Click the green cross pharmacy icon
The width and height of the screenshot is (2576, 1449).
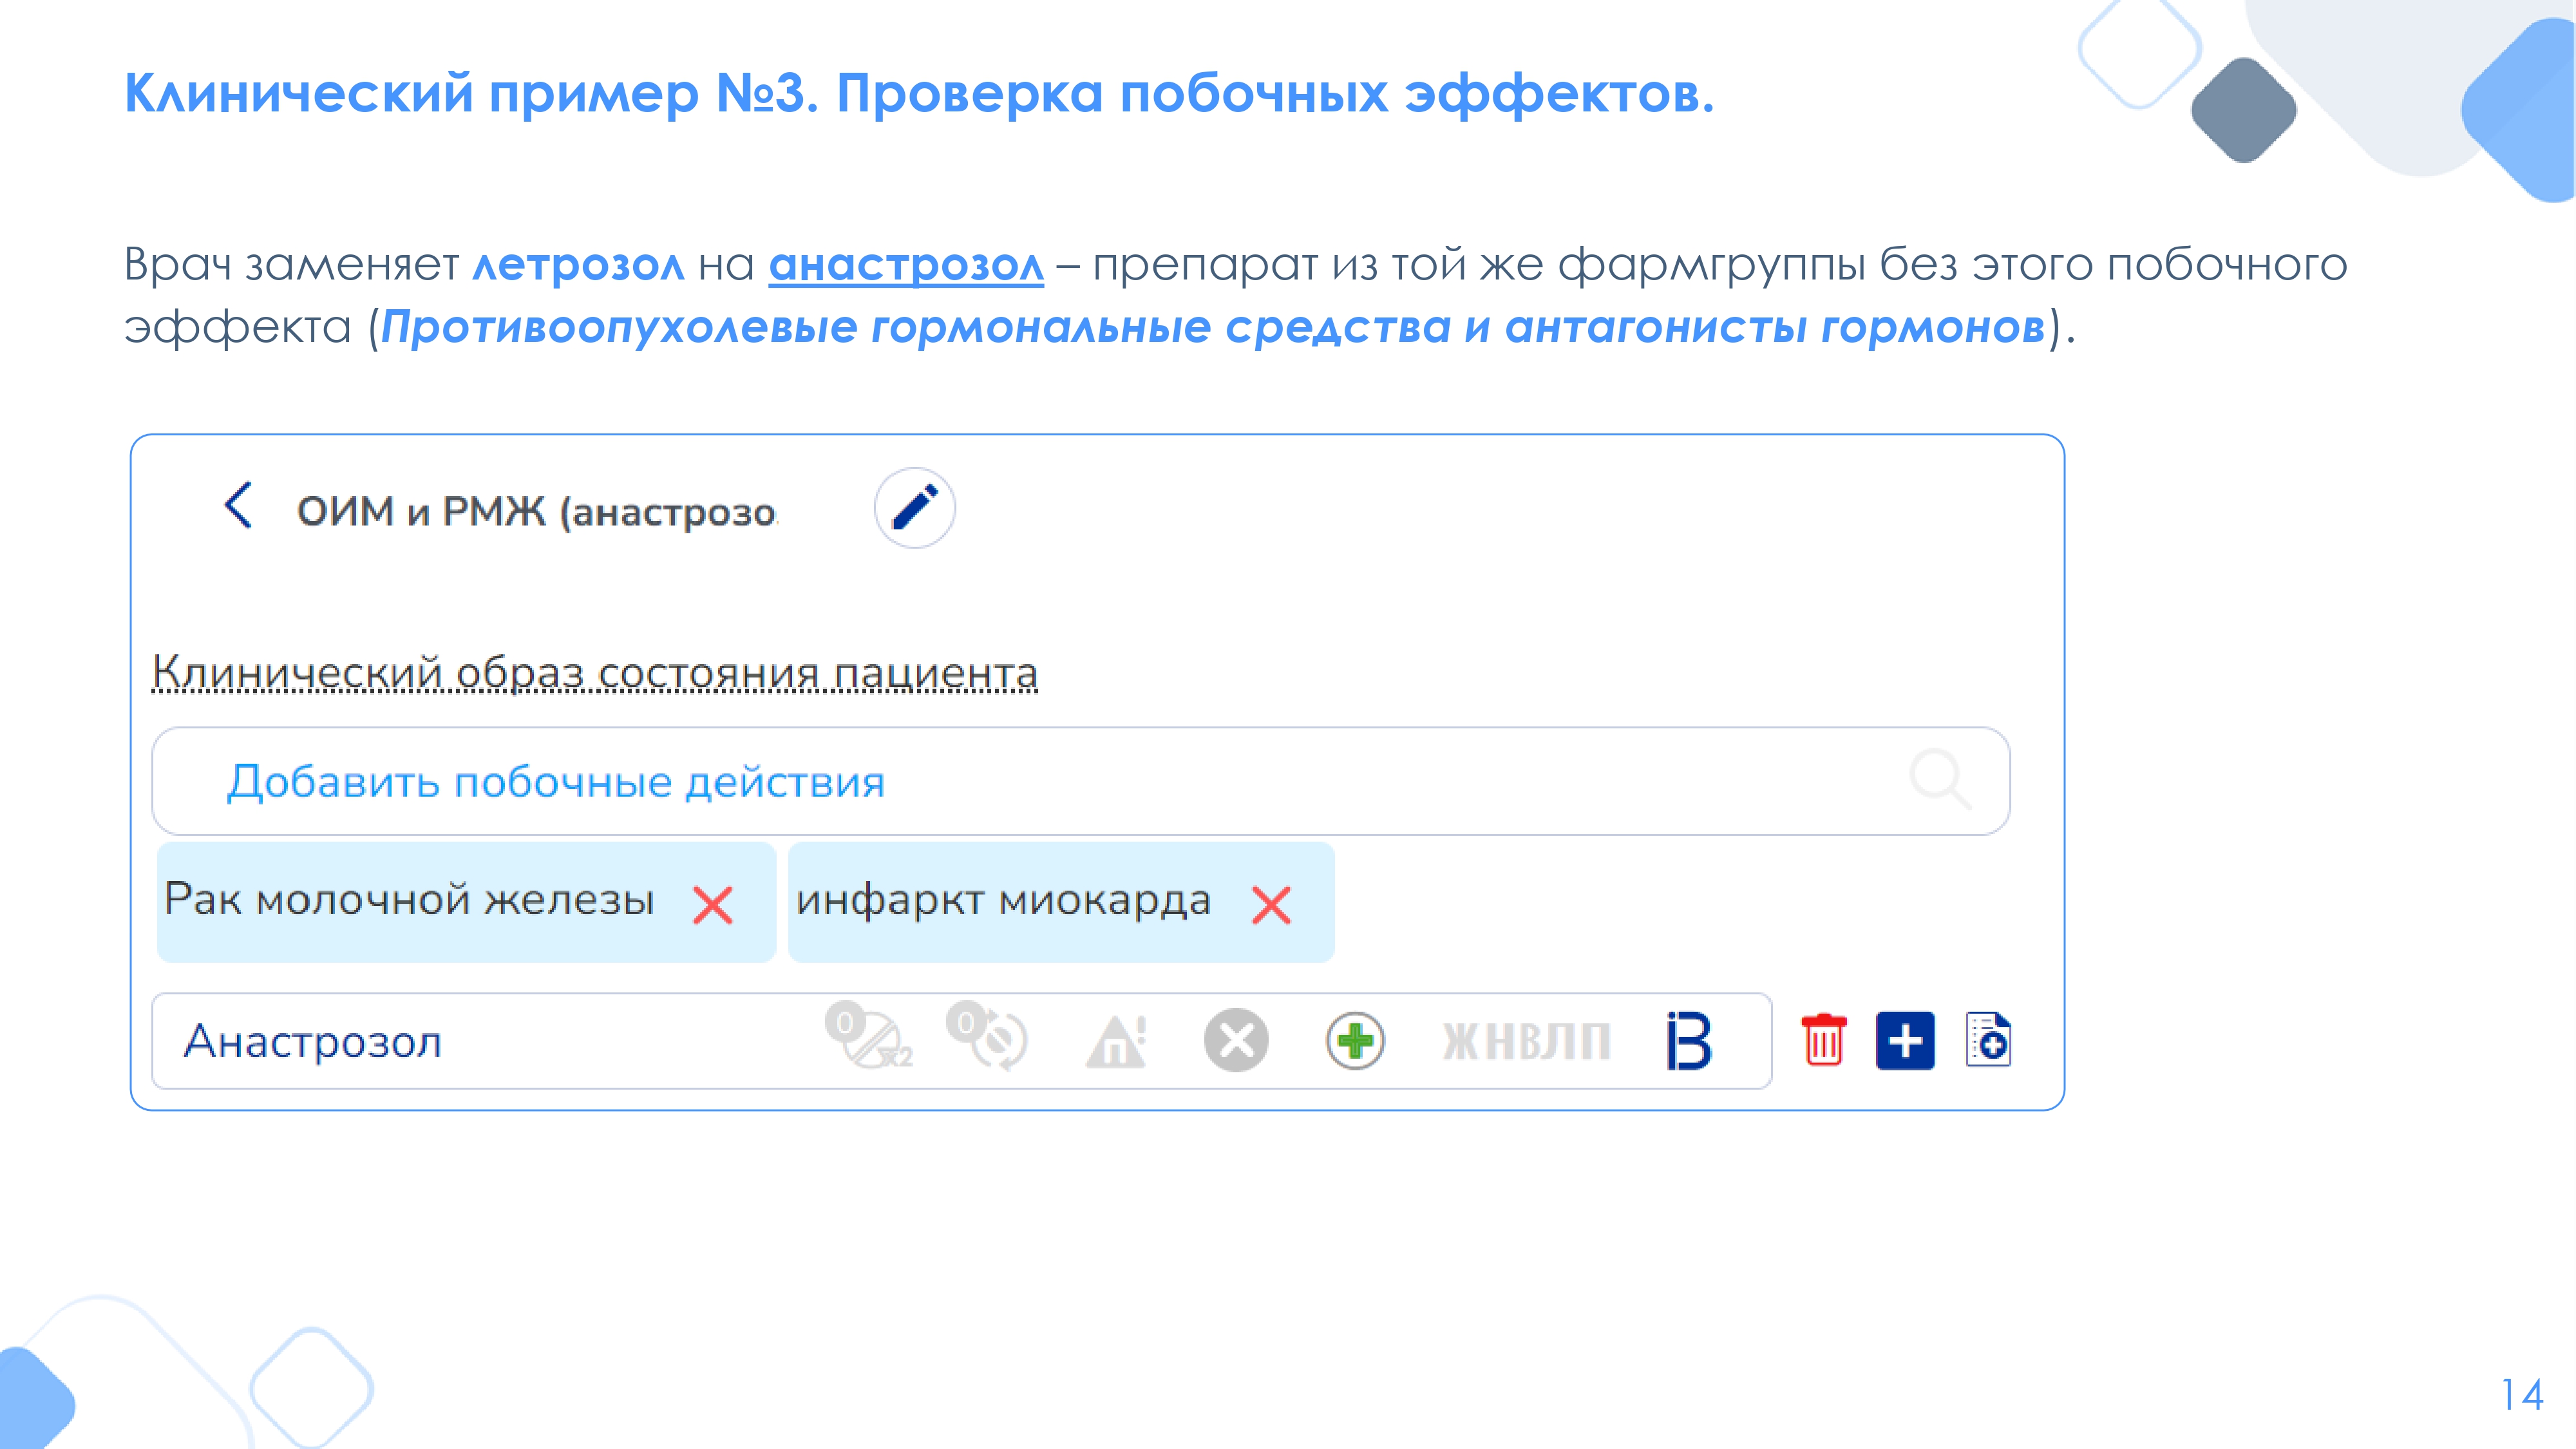tap(1355, 1041)
